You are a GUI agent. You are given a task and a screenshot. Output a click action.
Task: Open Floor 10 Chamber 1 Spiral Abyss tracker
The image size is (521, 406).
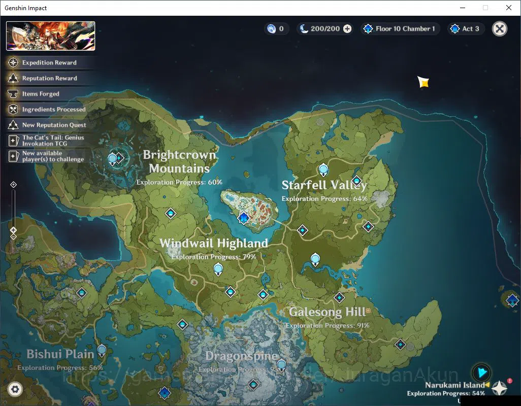[400, 29]
